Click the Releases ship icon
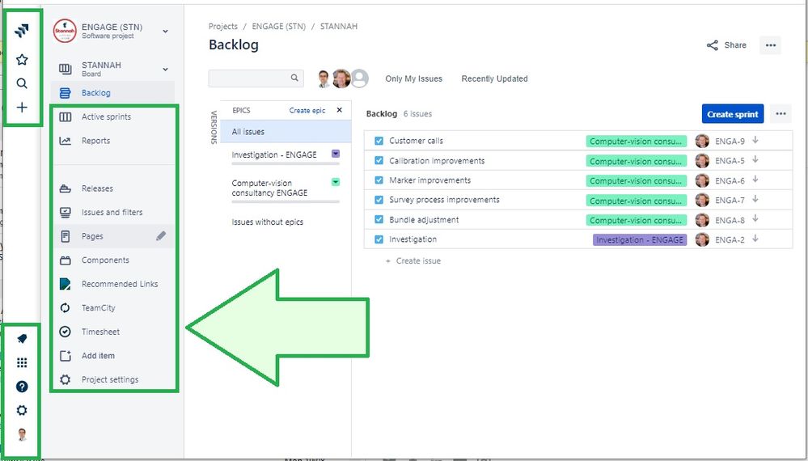 point(65,188)
